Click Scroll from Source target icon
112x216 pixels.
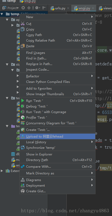click(x=23, y=8)
